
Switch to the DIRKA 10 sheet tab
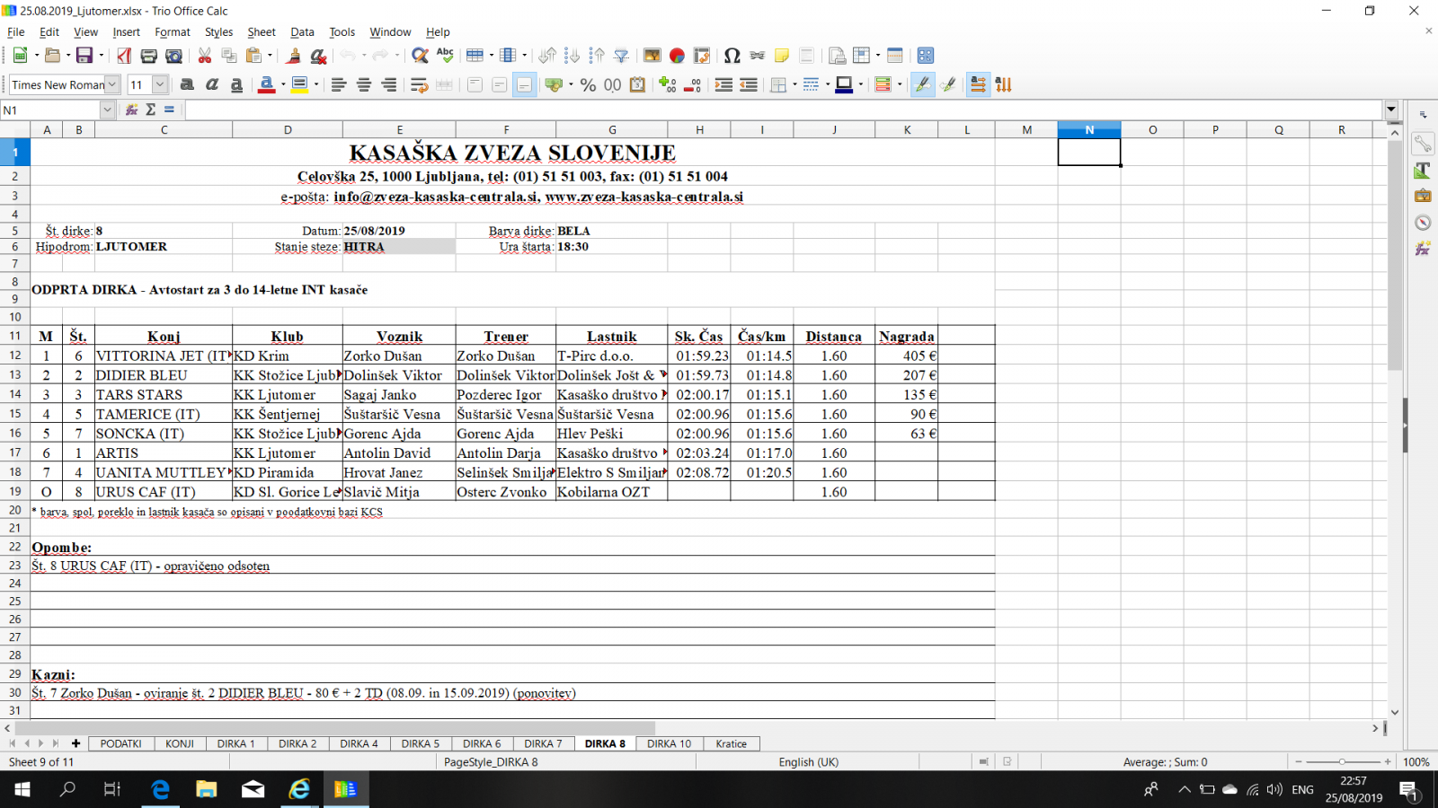click(669, 743)
